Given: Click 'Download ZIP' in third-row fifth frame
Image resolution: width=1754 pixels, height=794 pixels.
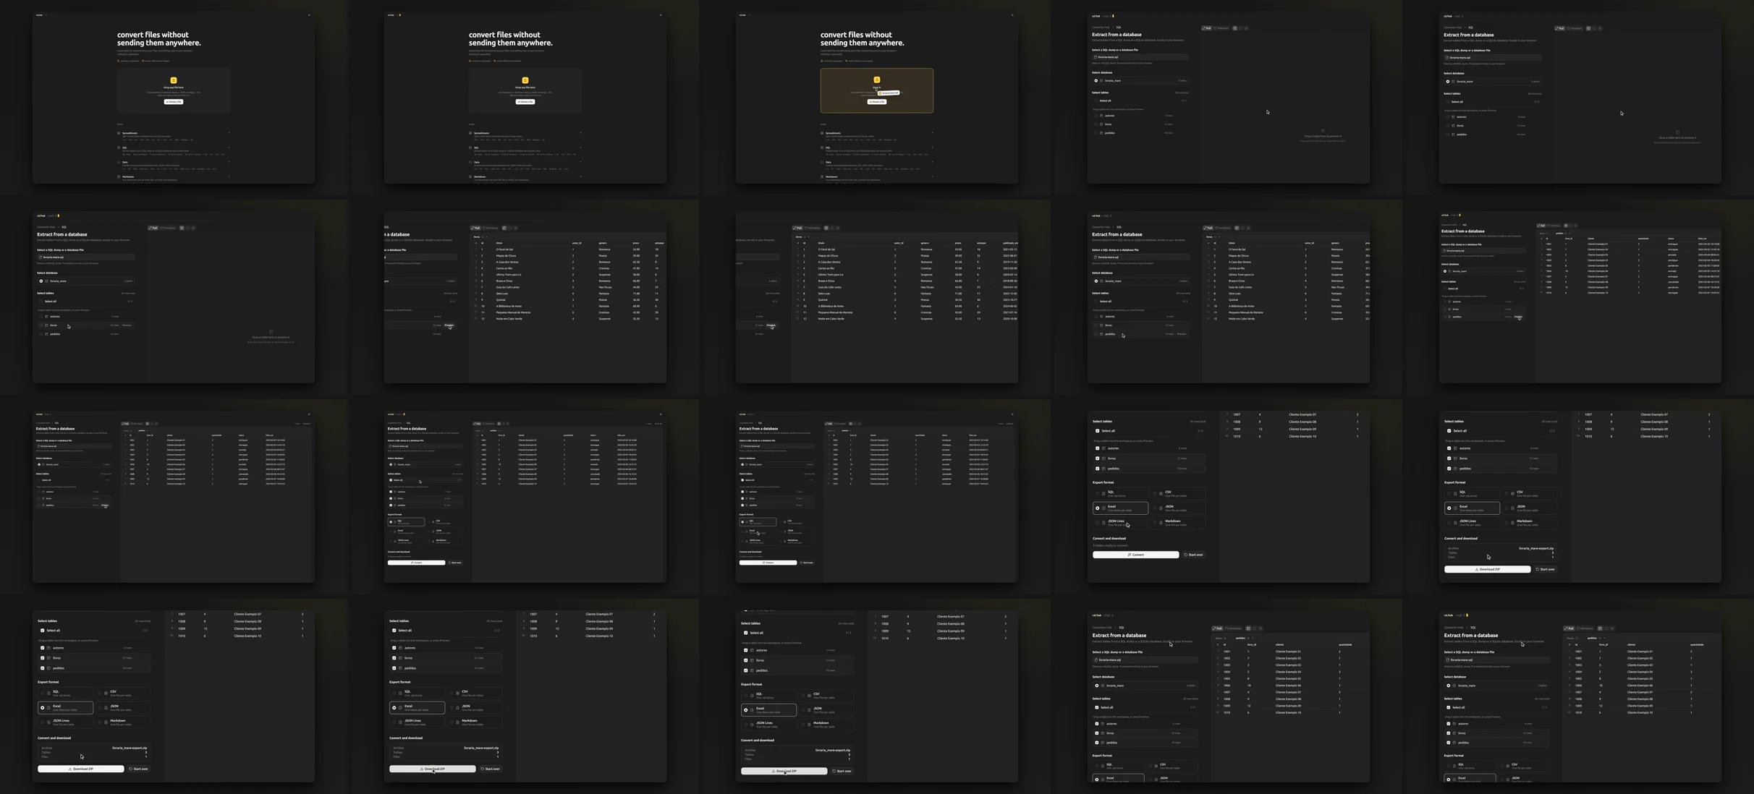Looking at the screenshot, I should [1487, 569].
